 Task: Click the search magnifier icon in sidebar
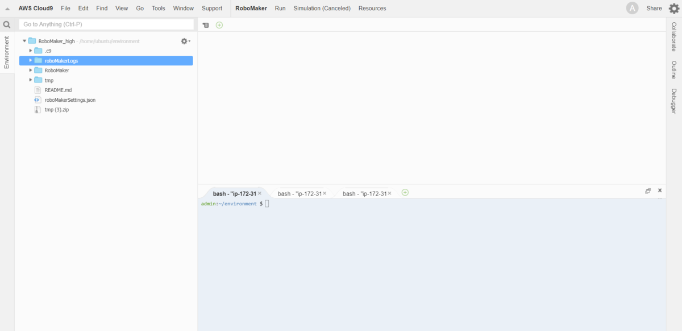click(7, 24)
